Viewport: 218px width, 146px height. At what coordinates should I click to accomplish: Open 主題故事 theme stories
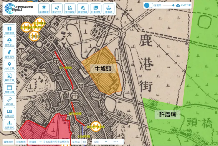tap(9, 112)
